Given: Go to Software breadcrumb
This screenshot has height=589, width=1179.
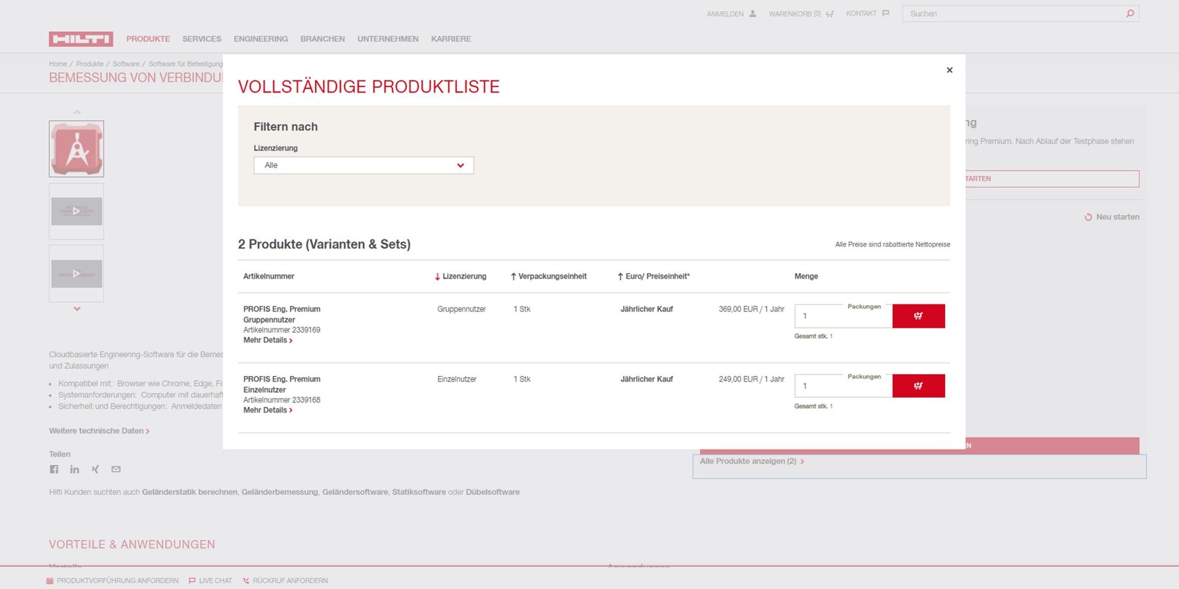Looking at the screenshot, I should coord(126,64).
